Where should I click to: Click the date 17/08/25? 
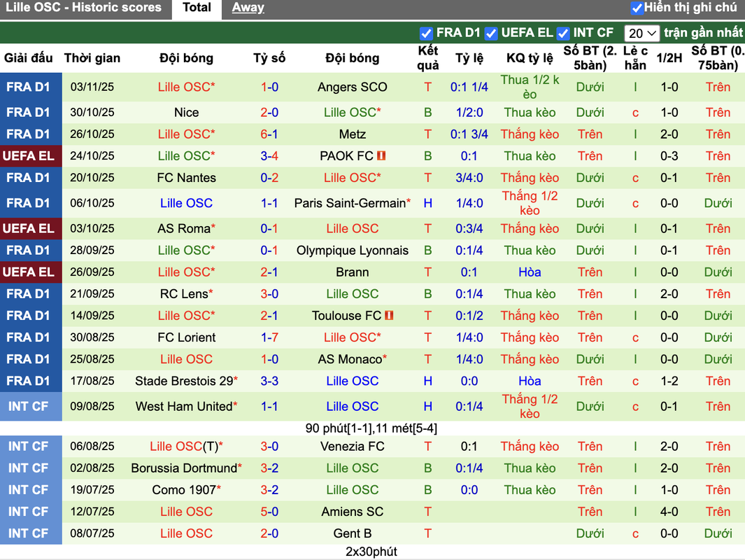click(x=92, y=381)
